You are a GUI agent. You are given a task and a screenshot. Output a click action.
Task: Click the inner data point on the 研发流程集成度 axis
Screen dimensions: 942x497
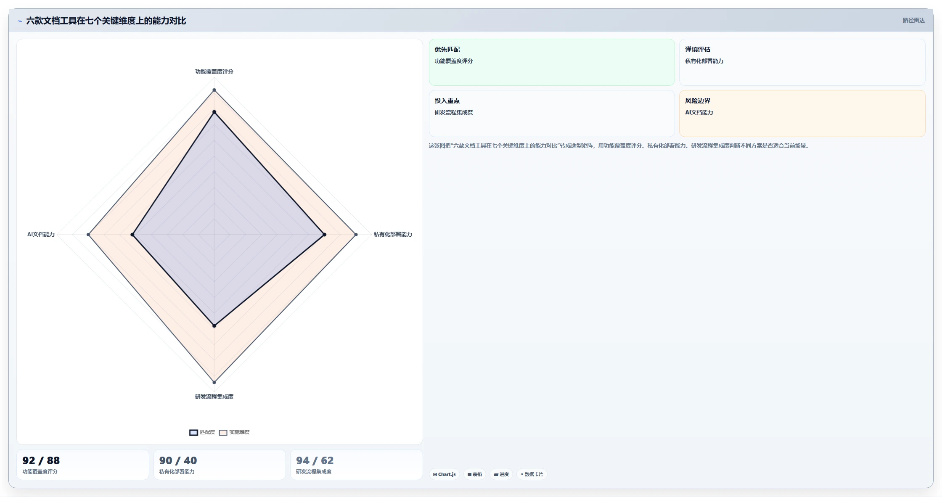pos(214,325)
